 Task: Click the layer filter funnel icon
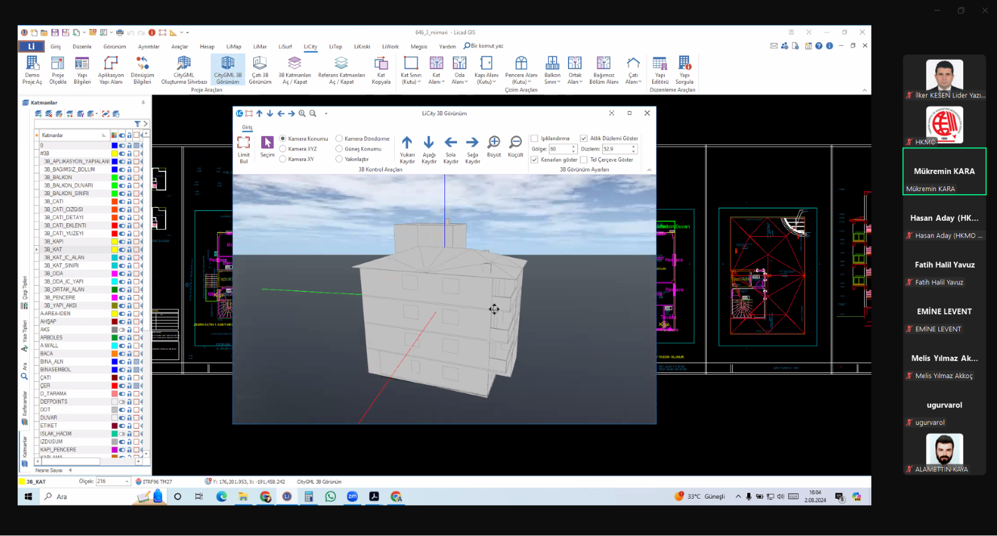[137, 124]
